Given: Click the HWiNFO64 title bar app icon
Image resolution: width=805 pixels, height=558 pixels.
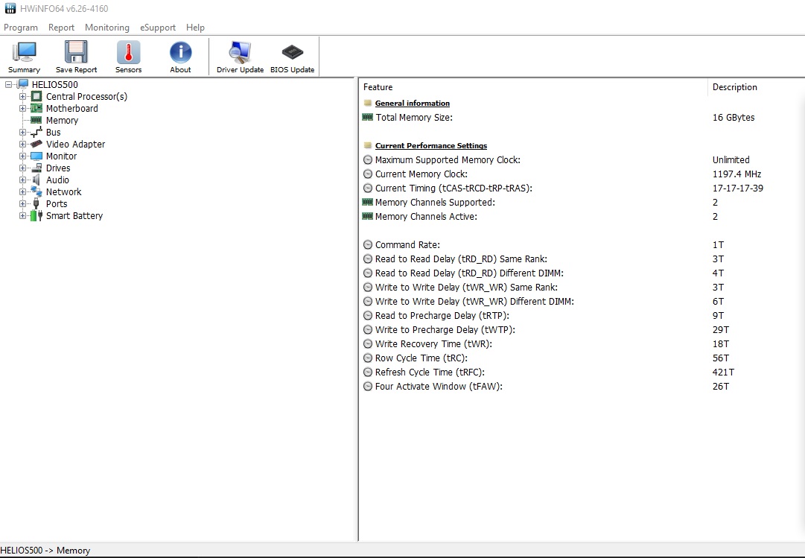Looking at the screenshot, I should (x=10, y=8).
